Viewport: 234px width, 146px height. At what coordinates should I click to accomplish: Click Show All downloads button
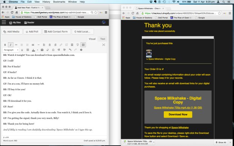coord(221,143)
